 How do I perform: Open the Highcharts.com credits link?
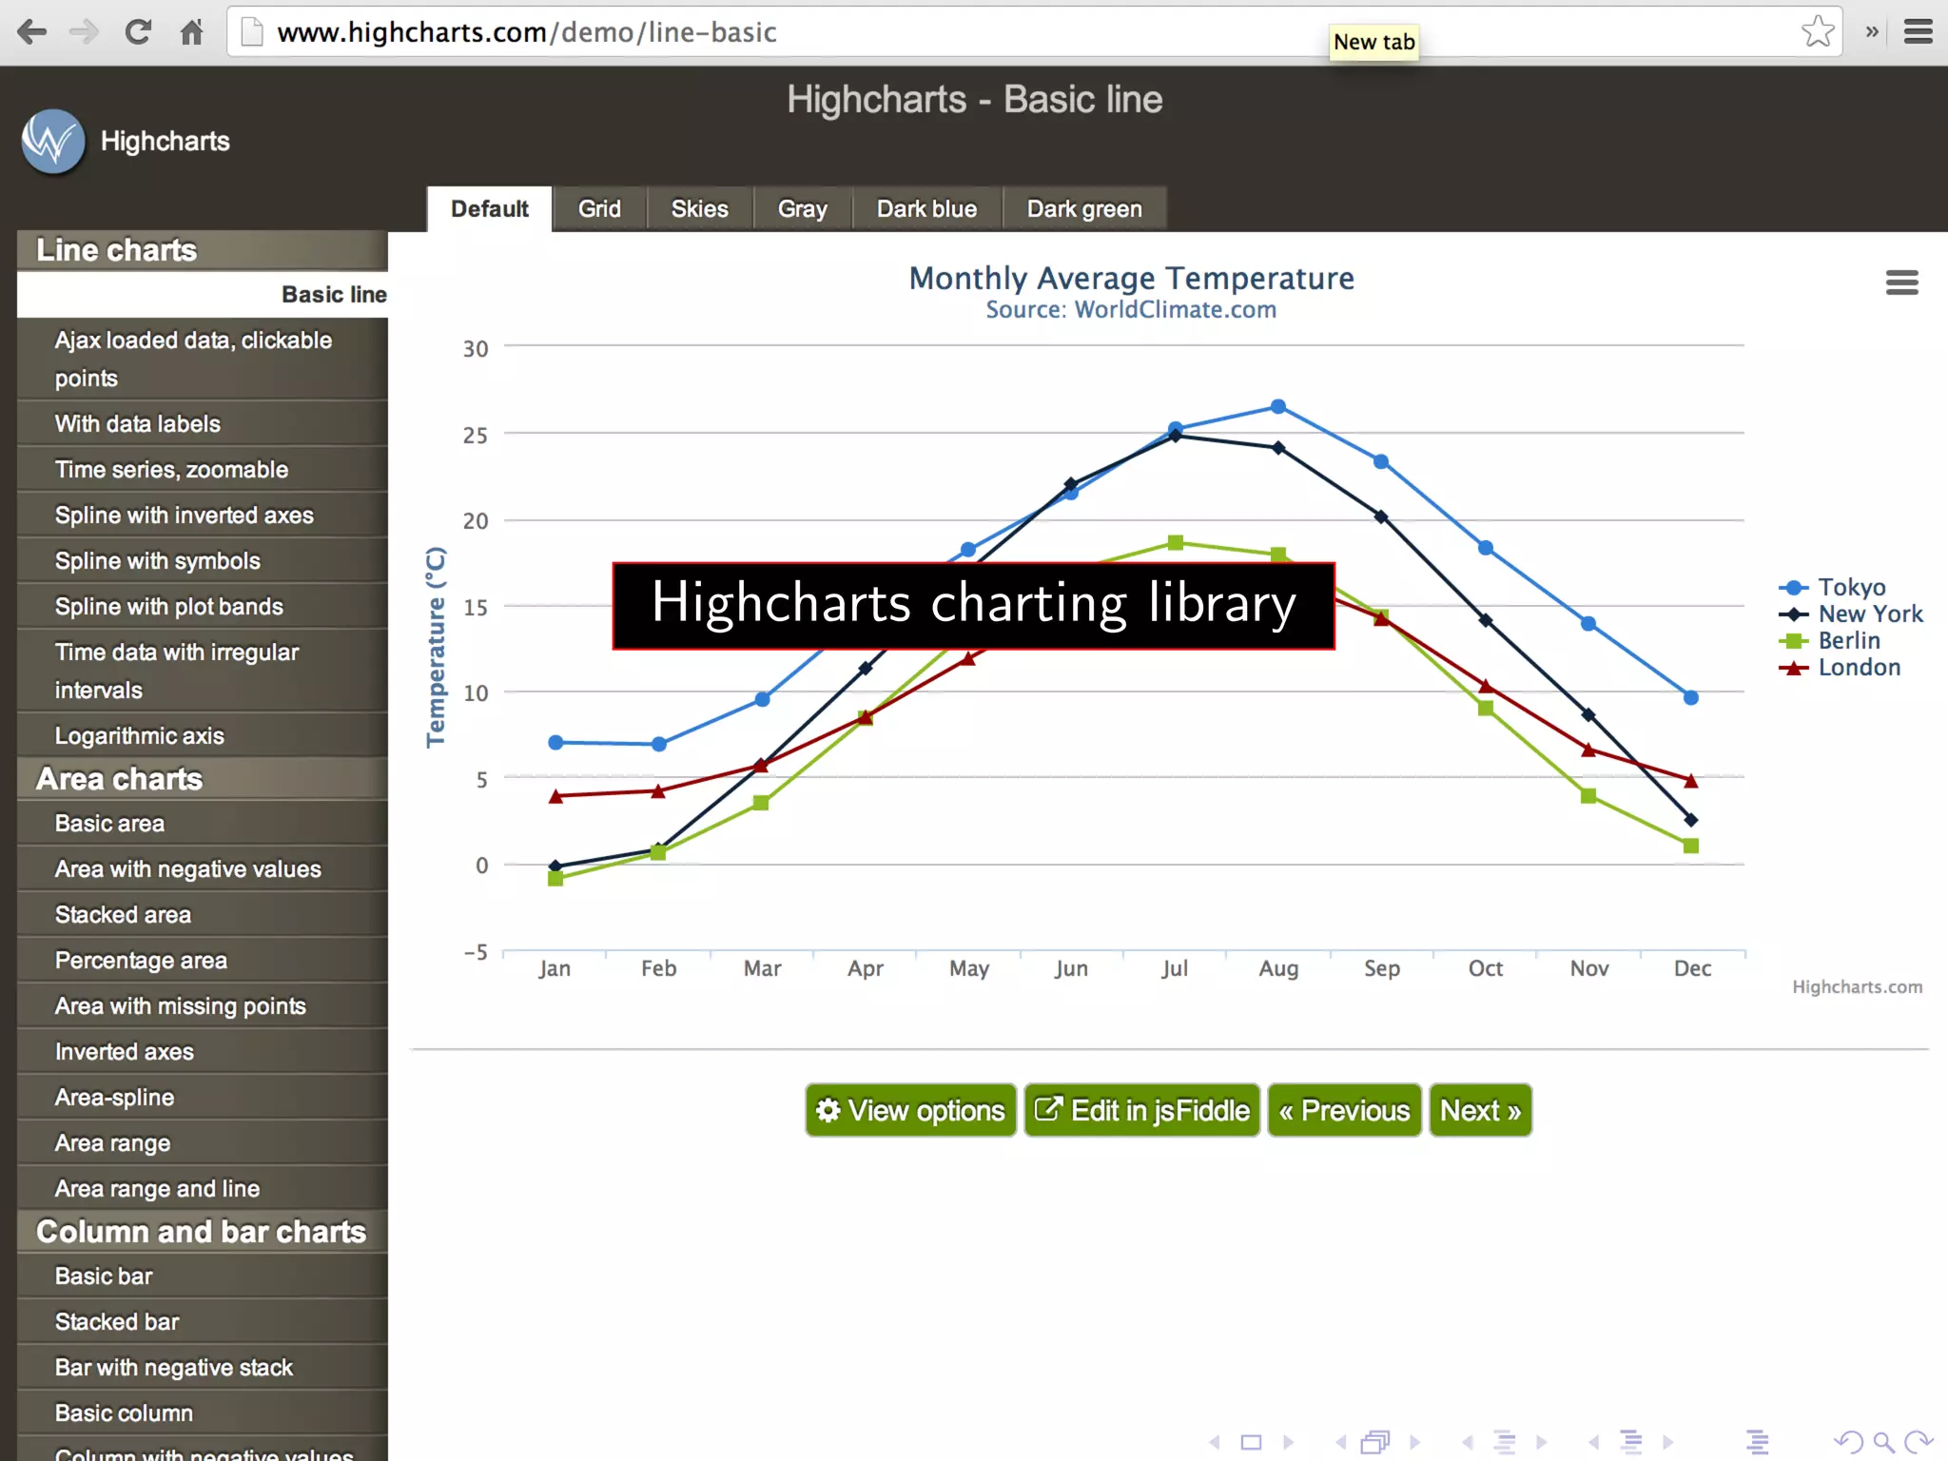click(1857, 986)
